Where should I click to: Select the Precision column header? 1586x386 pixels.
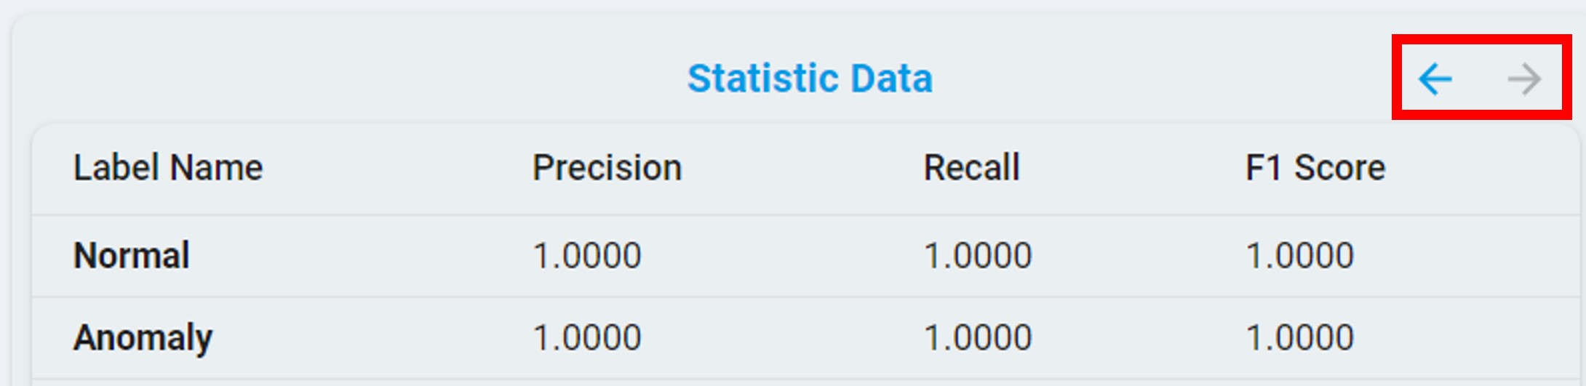pyautogui.click(x=607, y=168)
